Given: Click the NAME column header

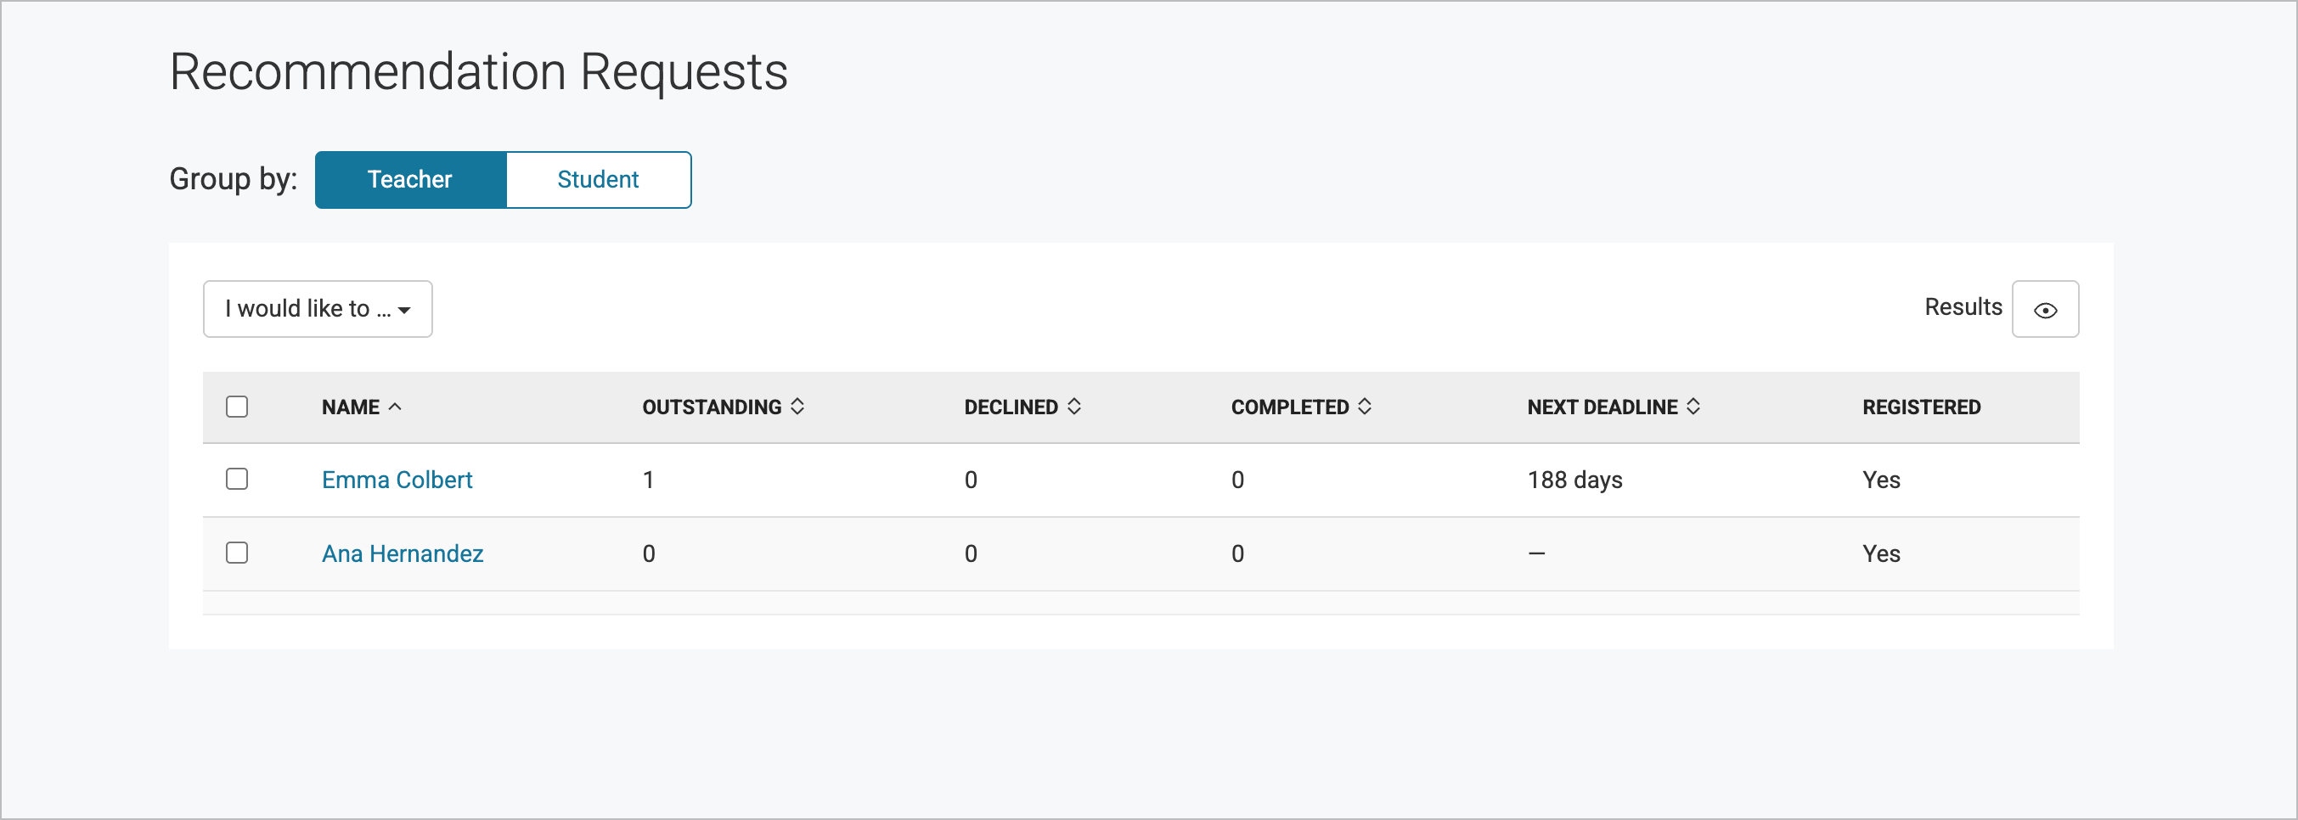Looking at the screenshot, I should (x=351, y=407).
